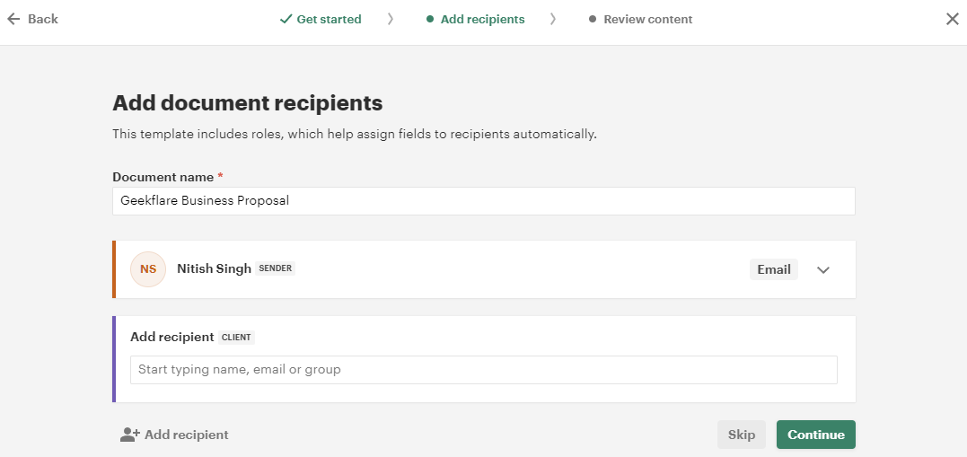Click the Add recipient link at the bottom
967x457 pixels.
186,435
